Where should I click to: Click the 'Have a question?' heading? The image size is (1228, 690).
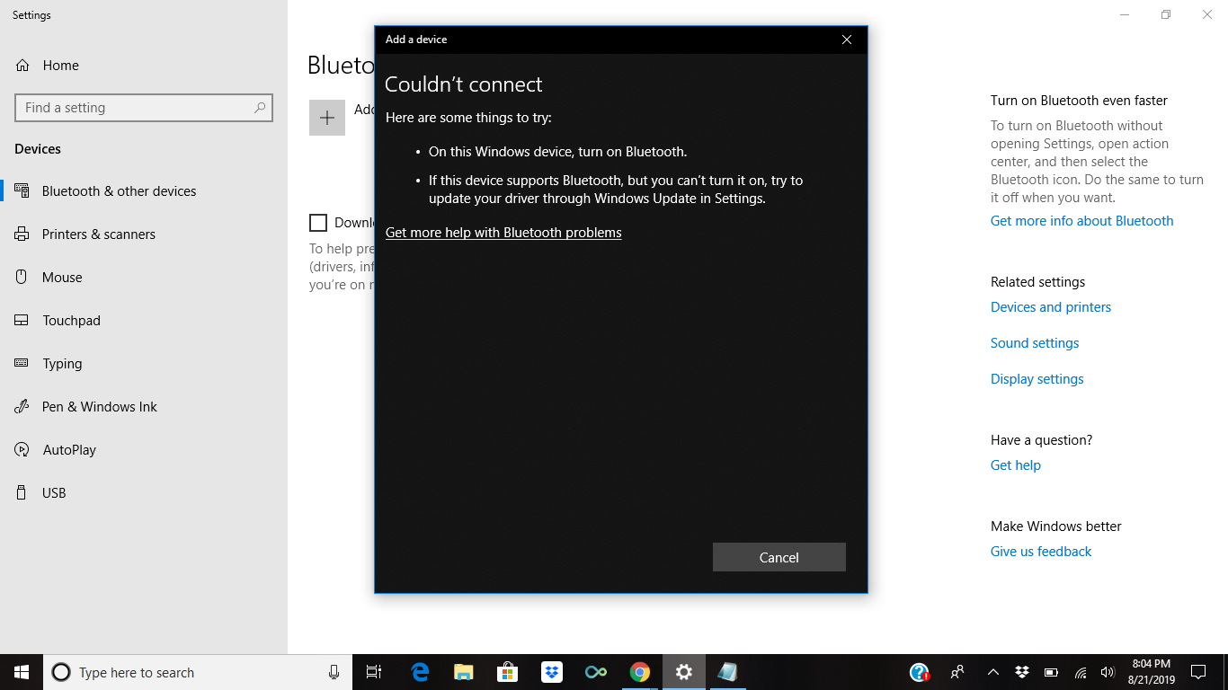1041,440
